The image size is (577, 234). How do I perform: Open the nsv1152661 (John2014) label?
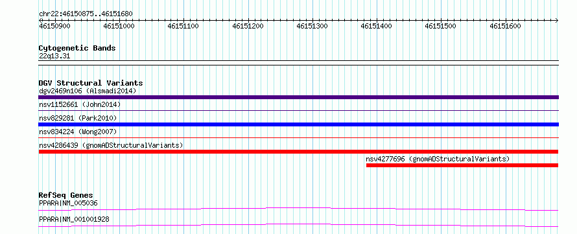[x=80, y=104]
